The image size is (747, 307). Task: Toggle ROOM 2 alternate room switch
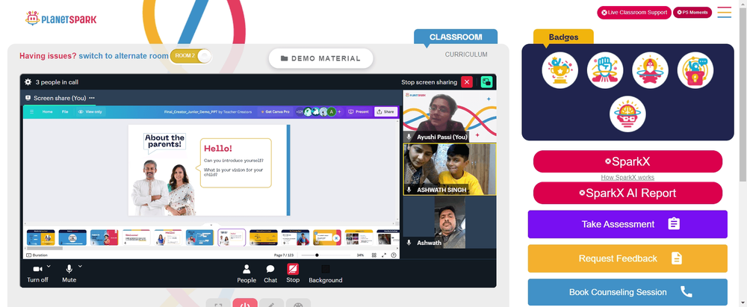point(190,56)
